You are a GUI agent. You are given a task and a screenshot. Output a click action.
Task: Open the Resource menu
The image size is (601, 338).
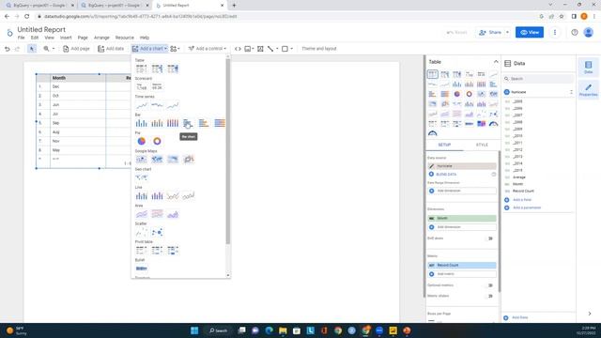click(125, 38)
